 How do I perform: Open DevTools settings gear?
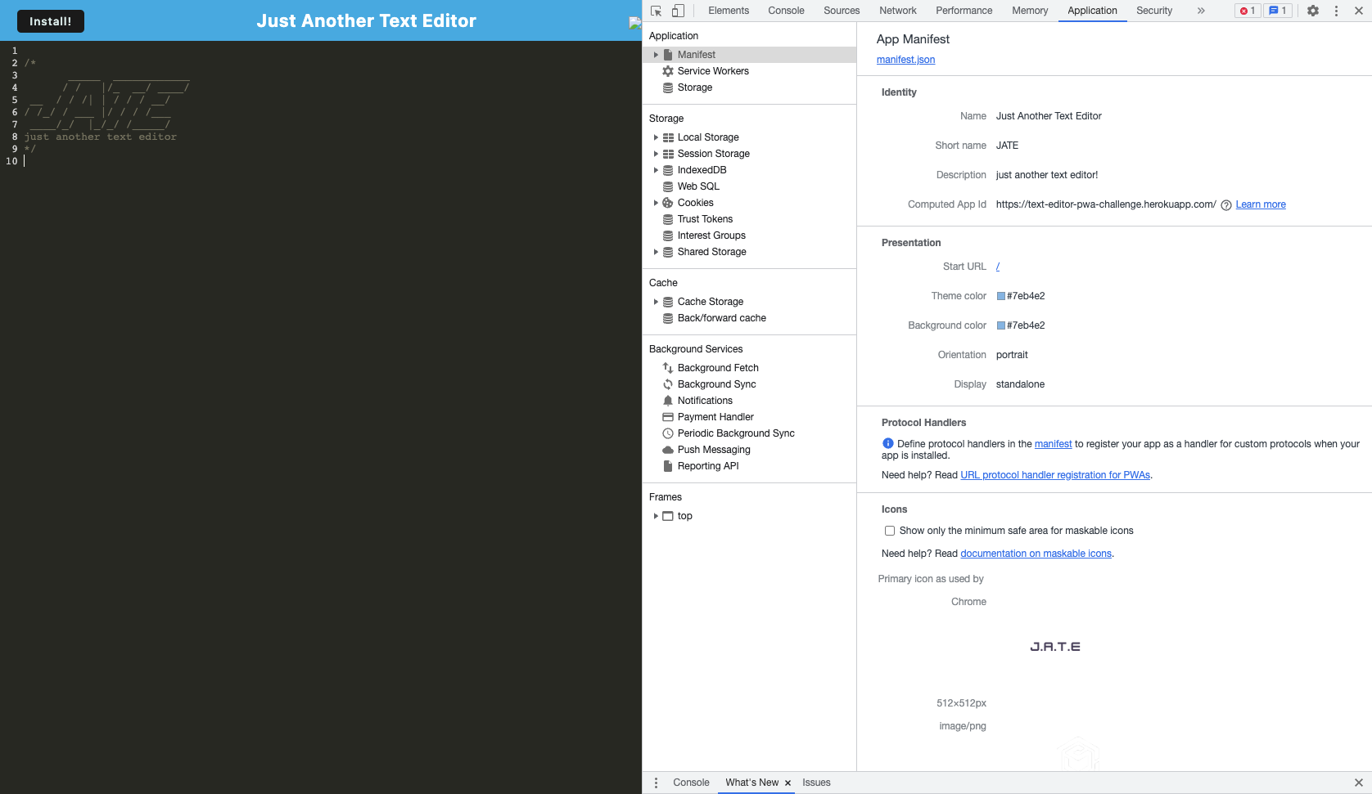[x=1312, y=11]
